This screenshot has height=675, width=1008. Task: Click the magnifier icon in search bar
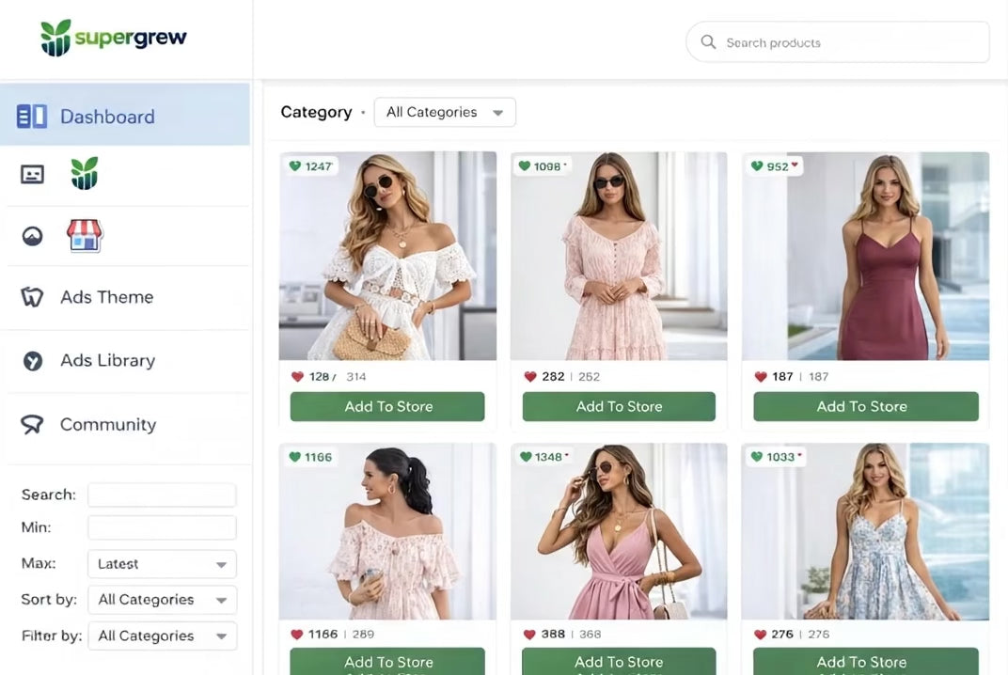coord(708,42)
